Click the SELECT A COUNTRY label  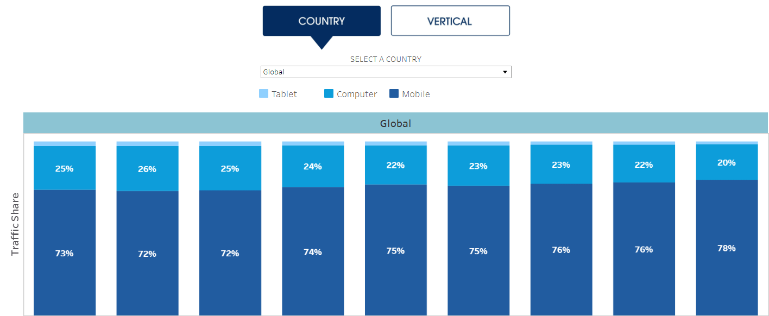386,59
